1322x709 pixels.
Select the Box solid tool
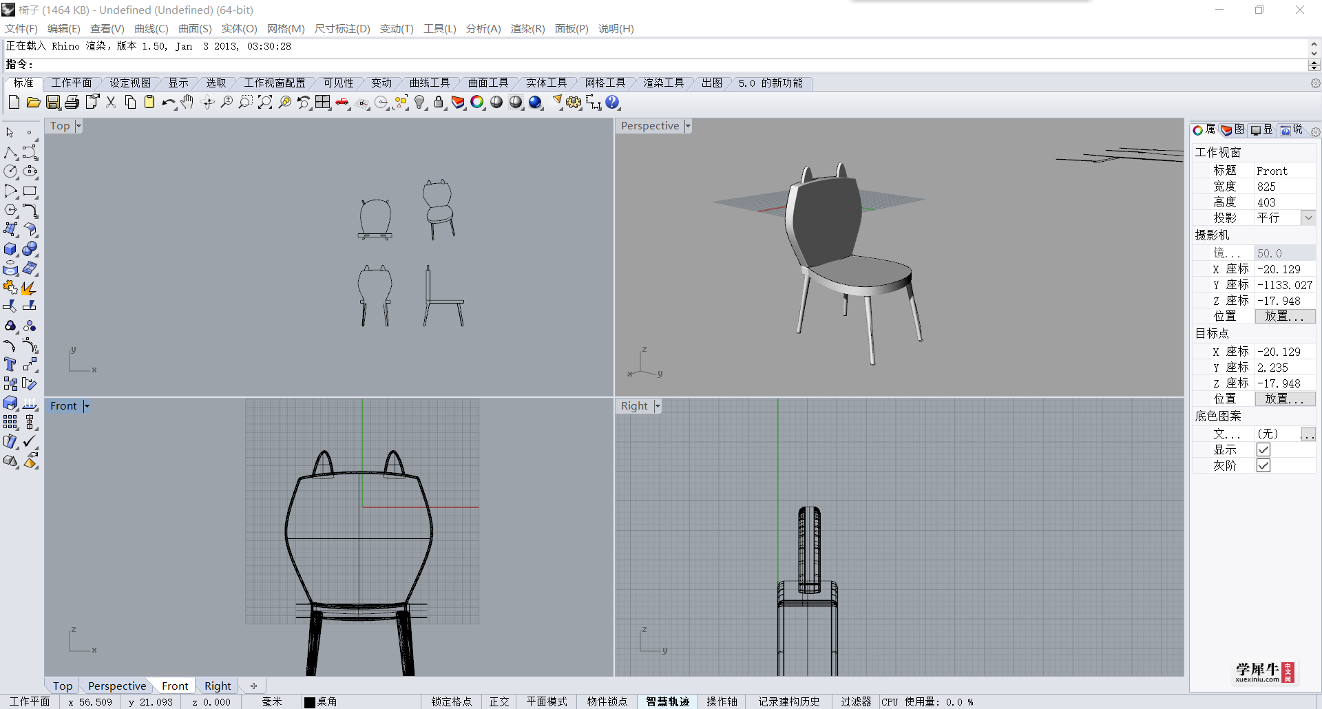coord(10,248)
